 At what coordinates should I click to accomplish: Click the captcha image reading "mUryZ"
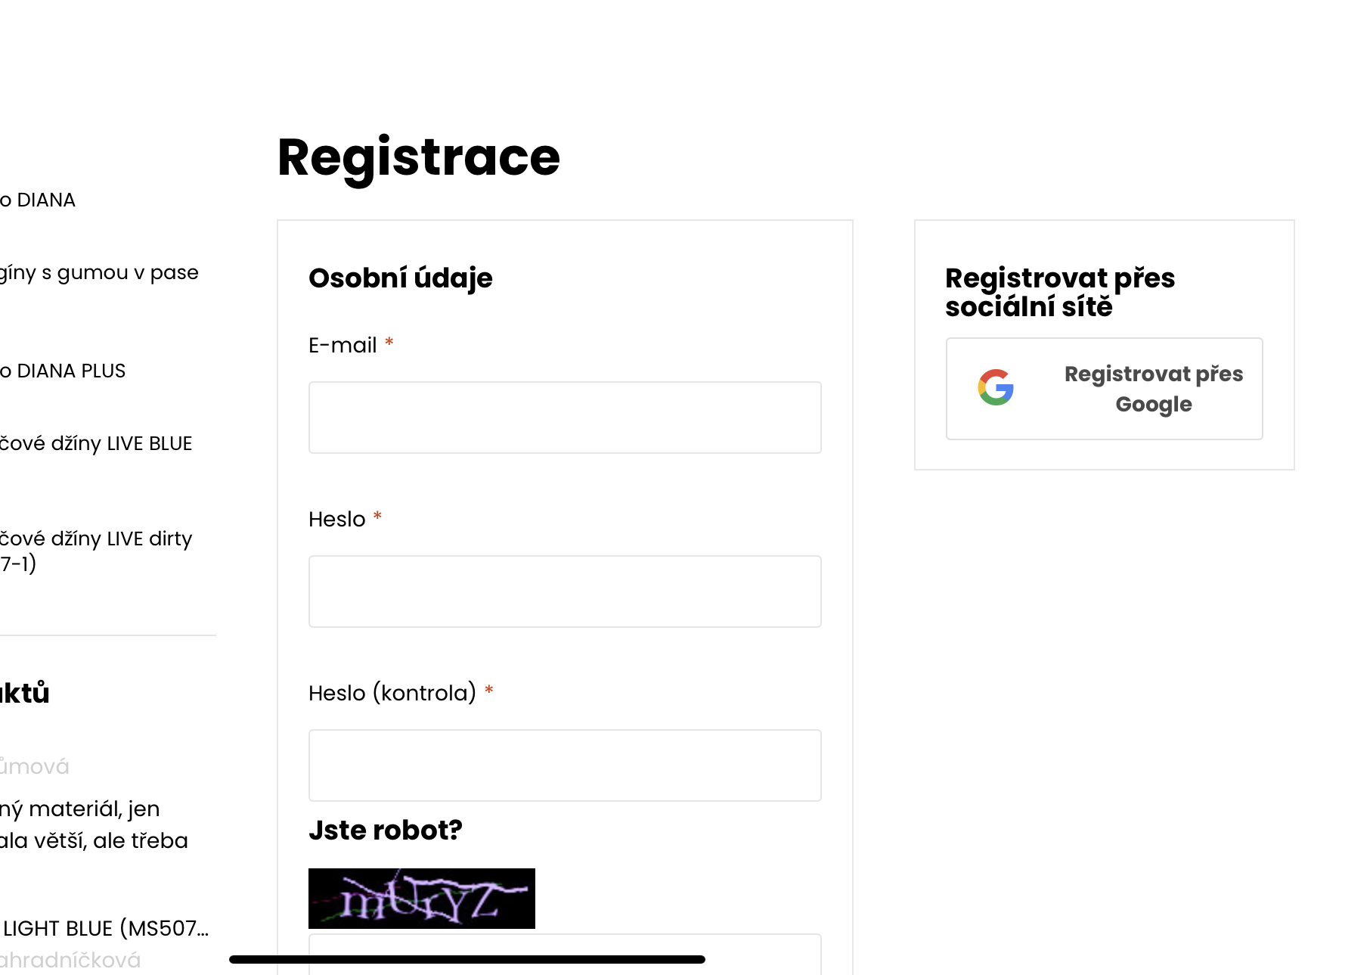click(421, 899)
